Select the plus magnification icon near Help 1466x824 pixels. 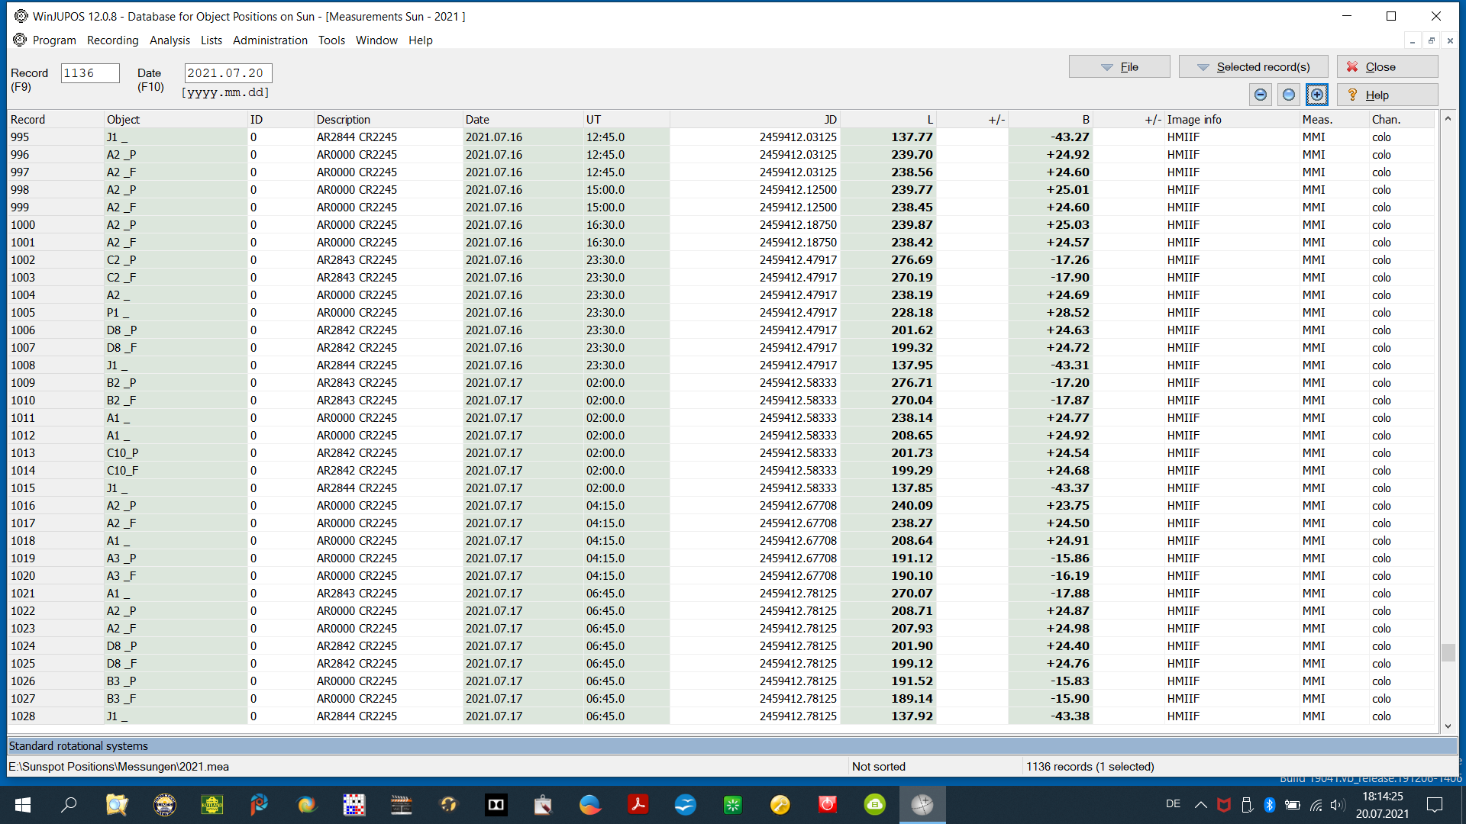[x=1317, y=95]
